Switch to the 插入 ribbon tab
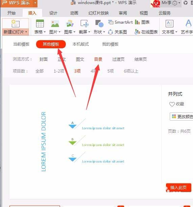The width and height of the screenshot is (193, 207). [x=32, y=13]
